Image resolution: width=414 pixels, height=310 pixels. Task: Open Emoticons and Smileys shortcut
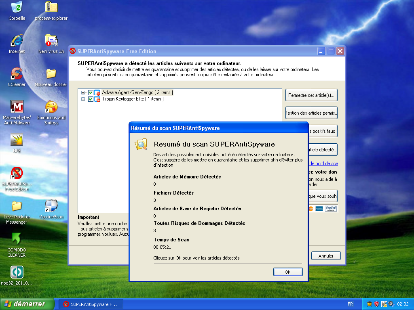pyautogui.click(x=51, y=107)
